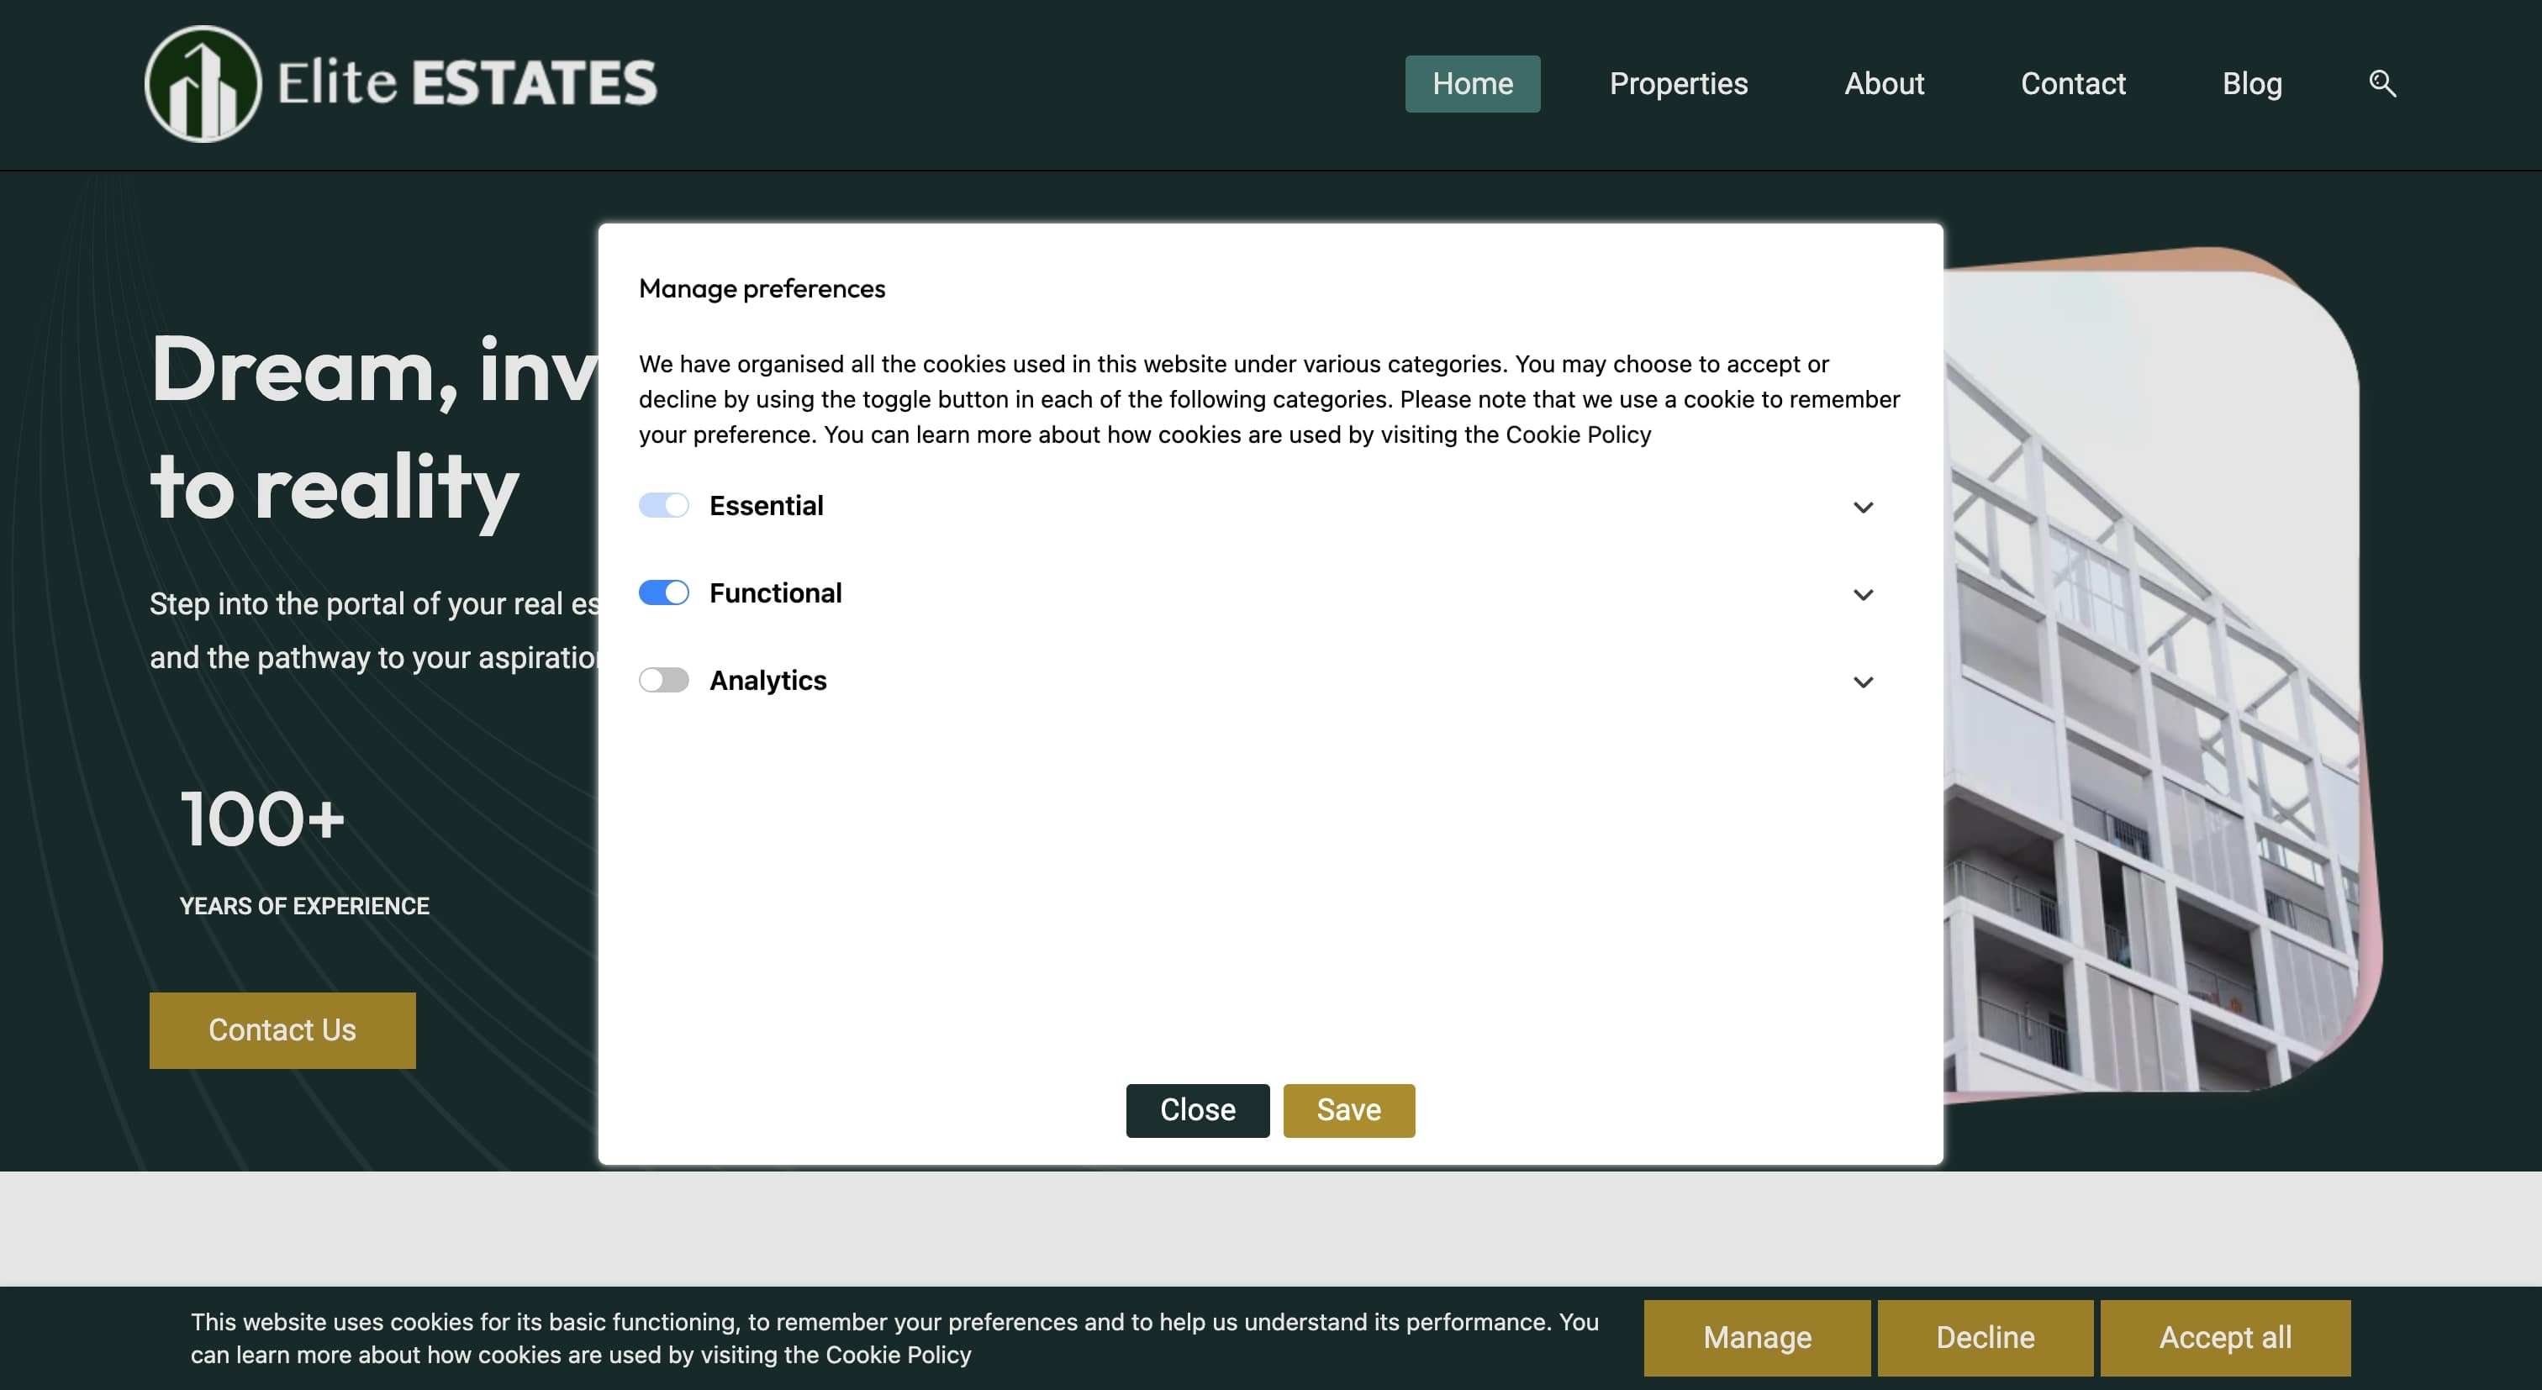This screenshot has height=1390, width=2542.
Task: Enable the Analytics cookies toggle
Action: [663, 680]
